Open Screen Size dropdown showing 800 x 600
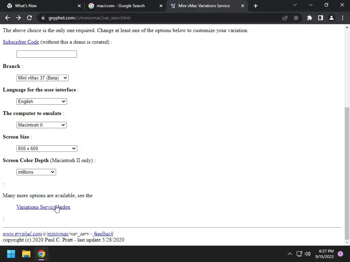Screen dimensions: 350x262 point(46,149)
